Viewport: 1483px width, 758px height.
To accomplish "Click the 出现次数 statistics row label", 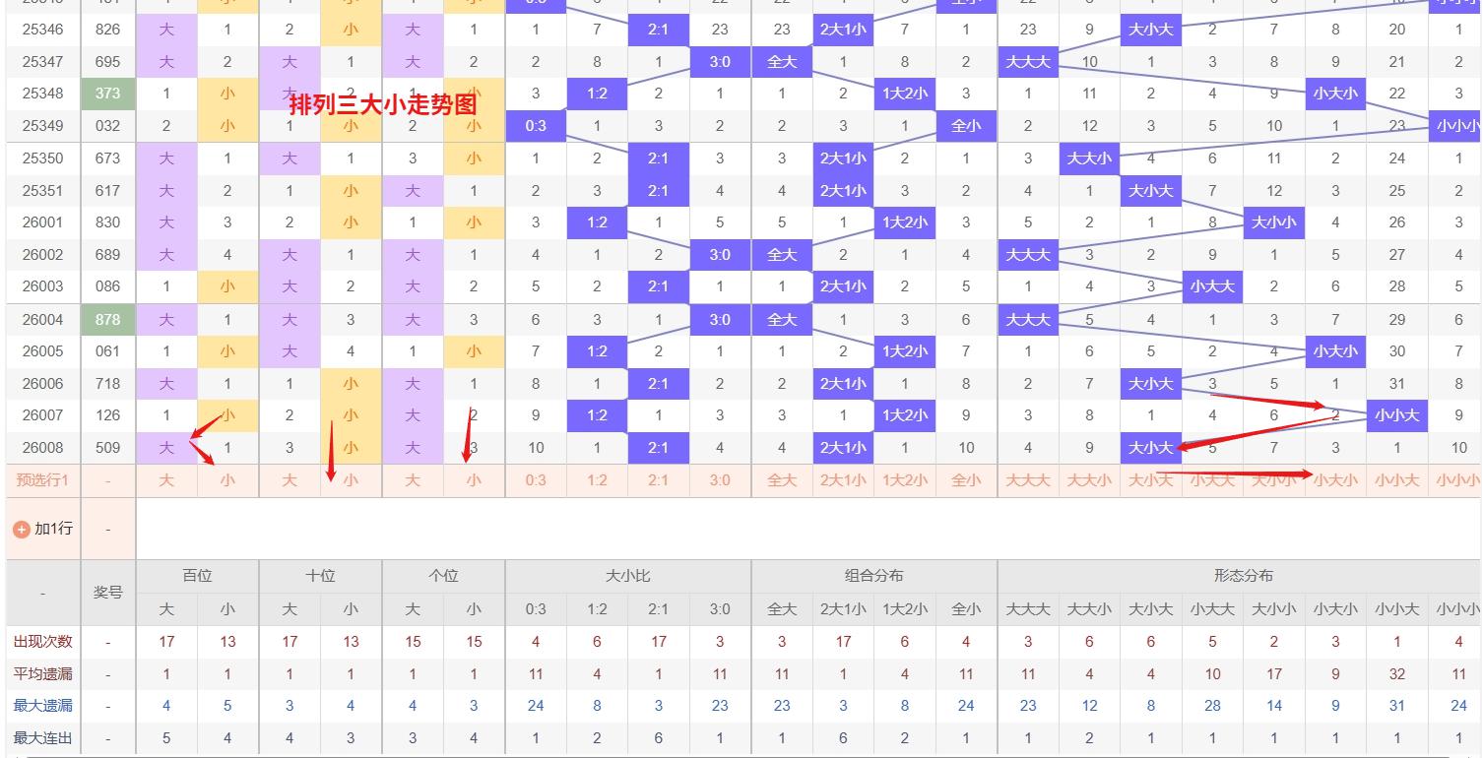I will tap(42, 642).
